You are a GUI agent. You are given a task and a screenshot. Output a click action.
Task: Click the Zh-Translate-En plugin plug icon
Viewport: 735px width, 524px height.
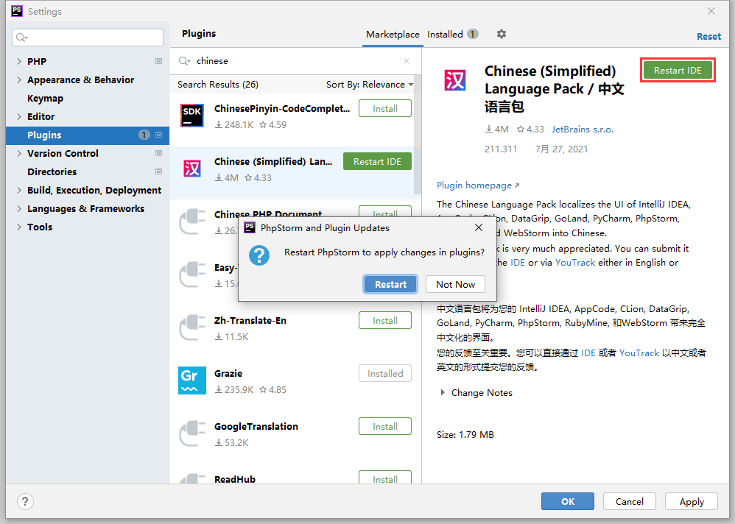(x=192, y=327)
